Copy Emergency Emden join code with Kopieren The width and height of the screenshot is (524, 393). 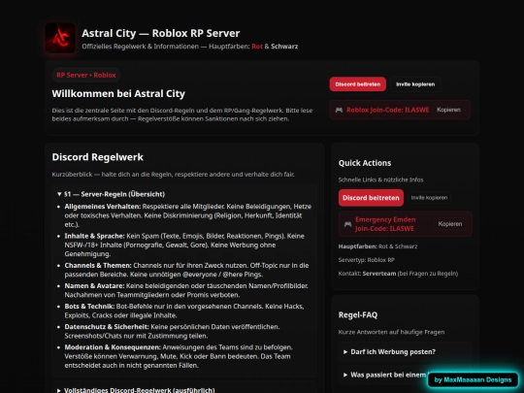[x=450, y=224]
